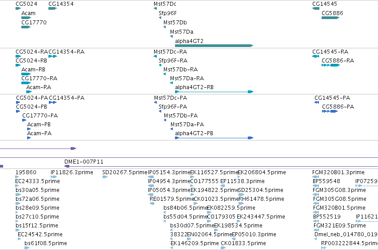Open EST IP11826.3prime
Viewport: 378px width, 250px height.
(x=72, y=172)
